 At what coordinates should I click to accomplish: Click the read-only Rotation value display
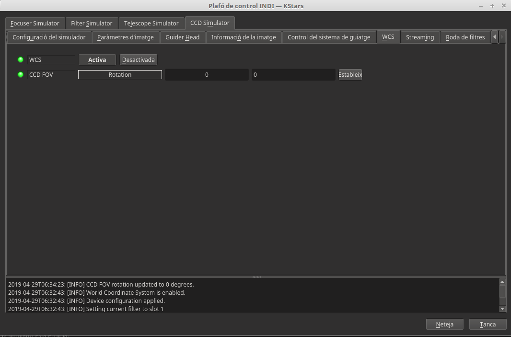click(x=207, y=75)
